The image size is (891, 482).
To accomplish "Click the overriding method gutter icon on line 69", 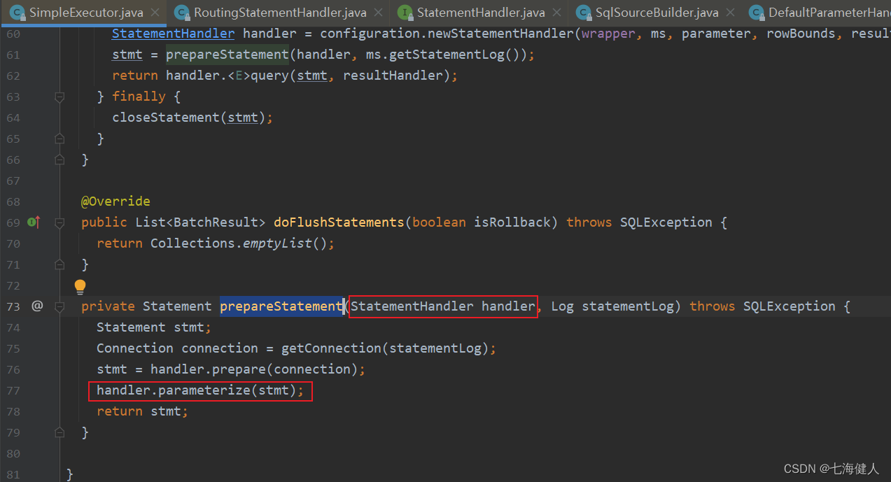I will point(33,222).
